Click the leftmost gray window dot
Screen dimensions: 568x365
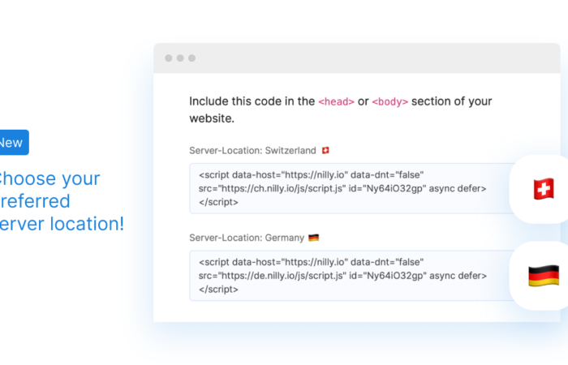[168, 58]
